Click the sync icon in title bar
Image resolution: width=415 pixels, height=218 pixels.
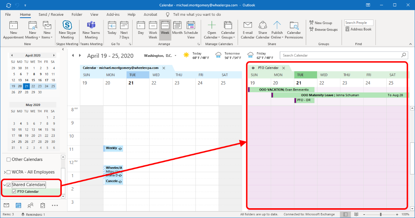(8, 5)
